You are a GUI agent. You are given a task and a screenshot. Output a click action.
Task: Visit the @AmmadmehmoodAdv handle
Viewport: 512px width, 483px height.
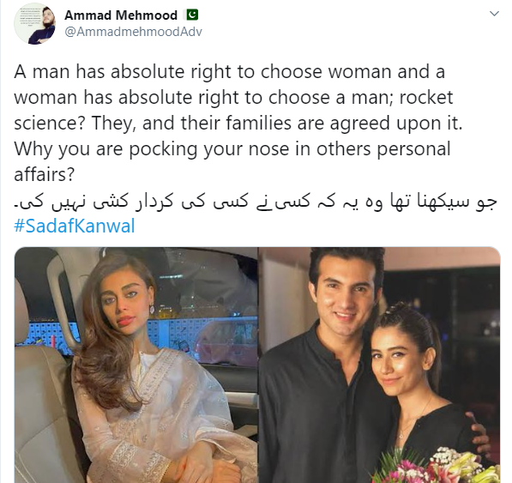[133, 32]
